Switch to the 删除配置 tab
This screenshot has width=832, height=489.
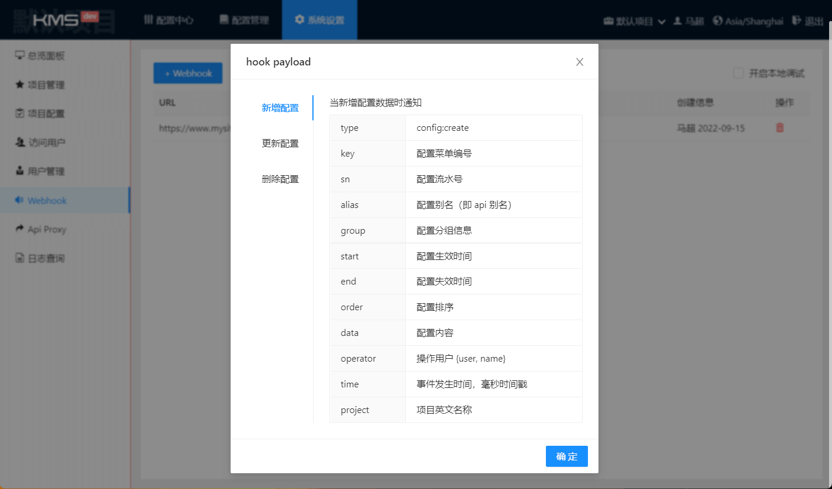click(280, 179)
